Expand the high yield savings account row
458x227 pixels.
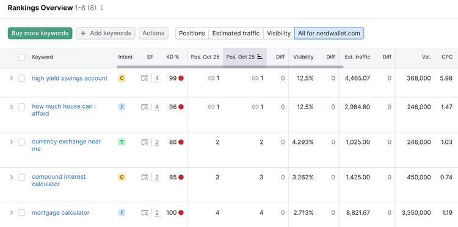pos(12,78)
